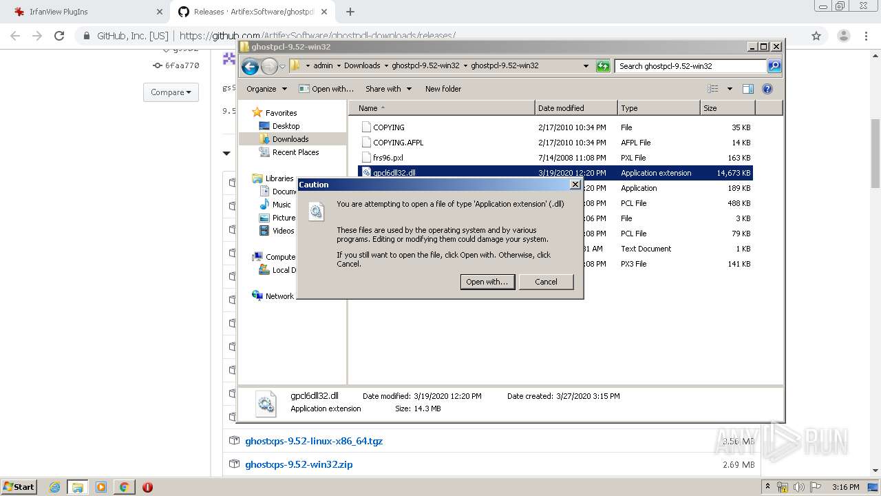881x496 pixels.
Task: Open the Organize menu
Action: (266, 89)
